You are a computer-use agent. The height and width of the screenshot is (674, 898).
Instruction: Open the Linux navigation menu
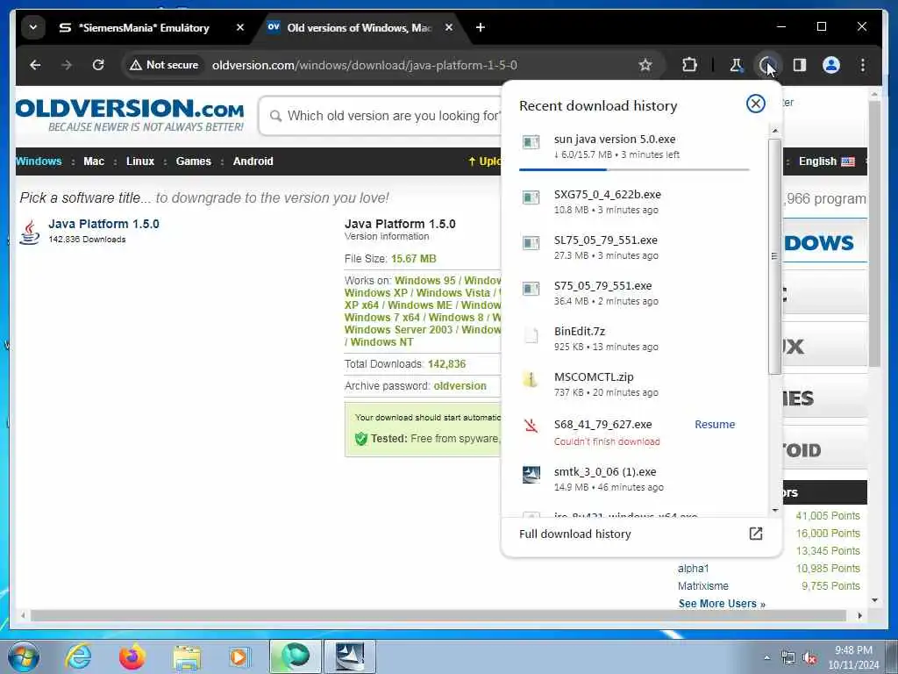pyautogui.click(x=140, y=161)
